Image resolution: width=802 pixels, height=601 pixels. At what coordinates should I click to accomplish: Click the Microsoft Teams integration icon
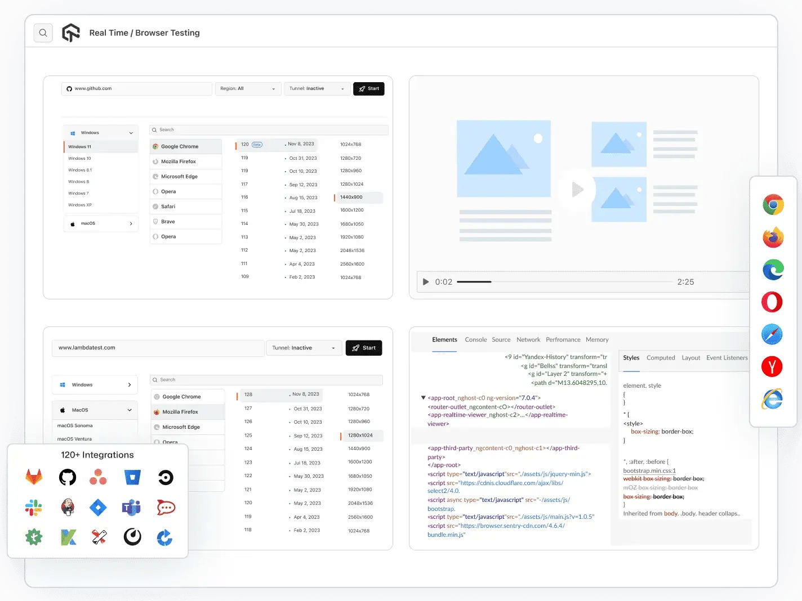click(x=131, y=507)
